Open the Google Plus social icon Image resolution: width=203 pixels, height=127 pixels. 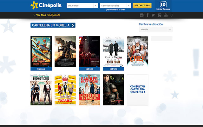(160, 15)
